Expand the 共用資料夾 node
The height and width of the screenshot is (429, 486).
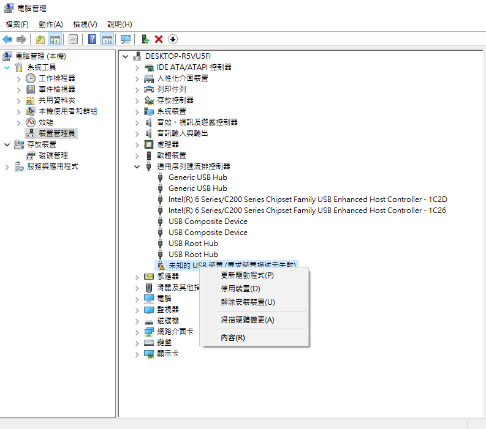click(18, 101)
